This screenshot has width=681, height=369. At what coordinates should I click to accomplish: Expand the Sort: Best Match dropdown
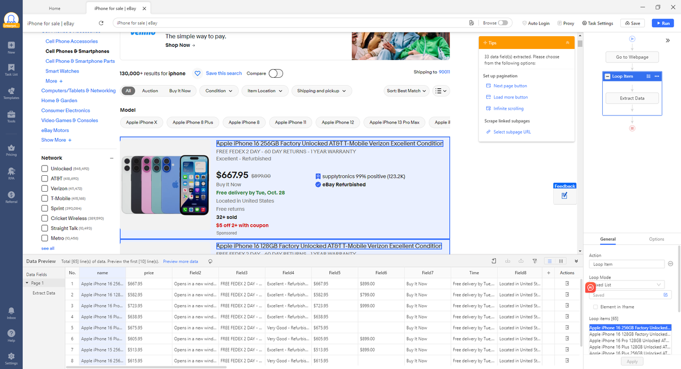[406, 91]
